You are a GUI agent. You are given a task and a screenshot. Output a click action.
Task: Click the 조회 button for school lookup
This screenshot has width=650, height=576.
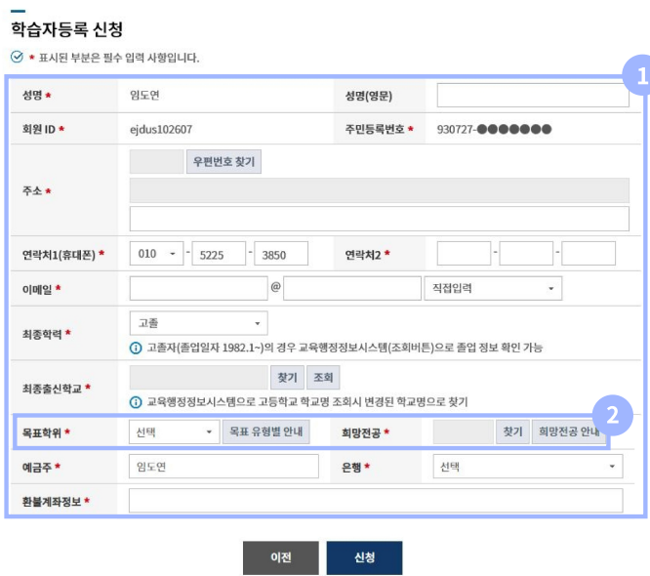[x=321, y=377]
